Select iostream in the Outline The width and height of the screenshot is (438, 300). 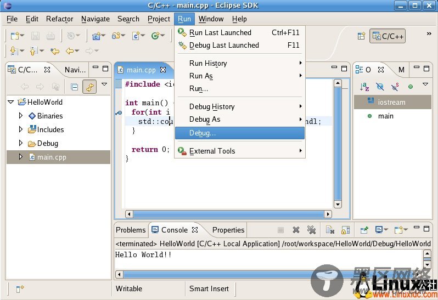392,102
